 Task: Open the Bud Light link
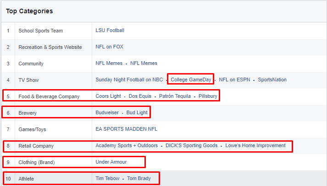click(137, 112)
